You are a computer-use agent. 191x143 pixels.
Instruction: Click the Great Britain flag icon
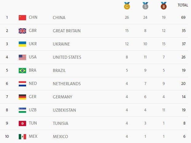(x=22, y=30)
